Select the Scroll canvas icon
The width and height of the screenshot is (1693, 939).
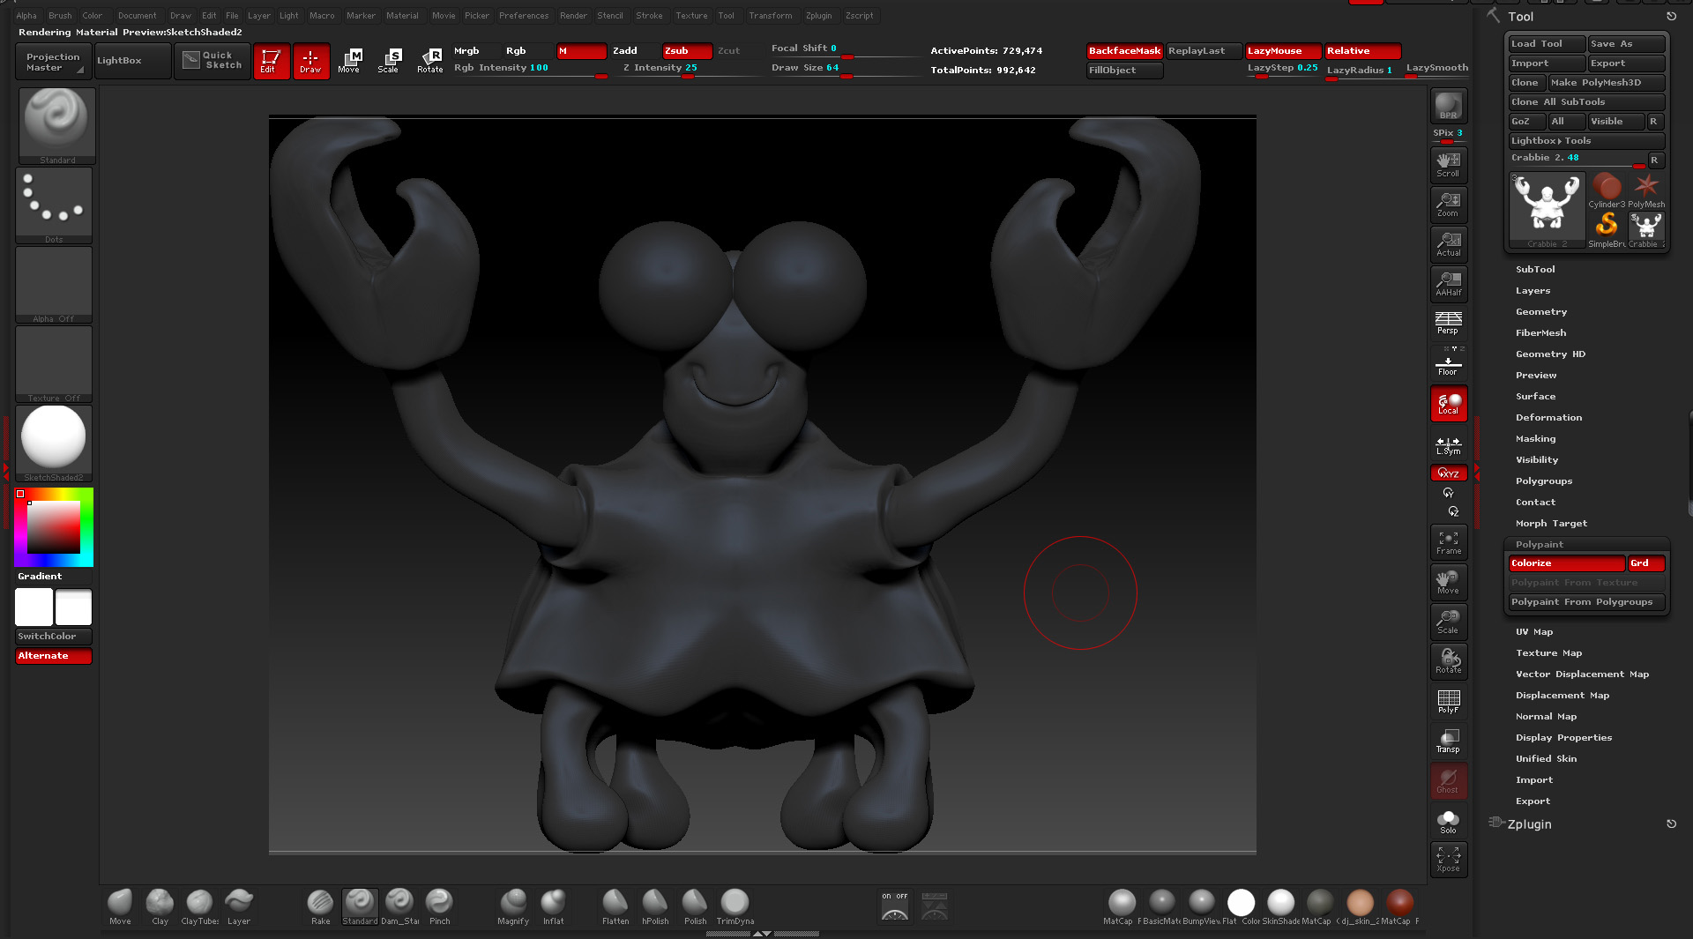(1449, 164)
